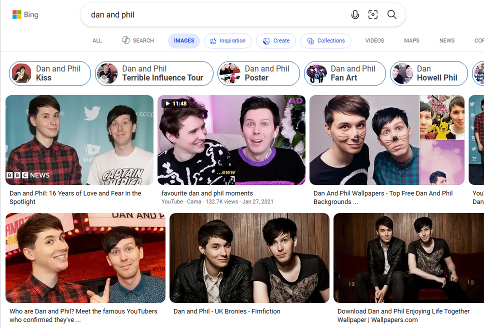Go to the MAPS tab

[x=411, y=40]
